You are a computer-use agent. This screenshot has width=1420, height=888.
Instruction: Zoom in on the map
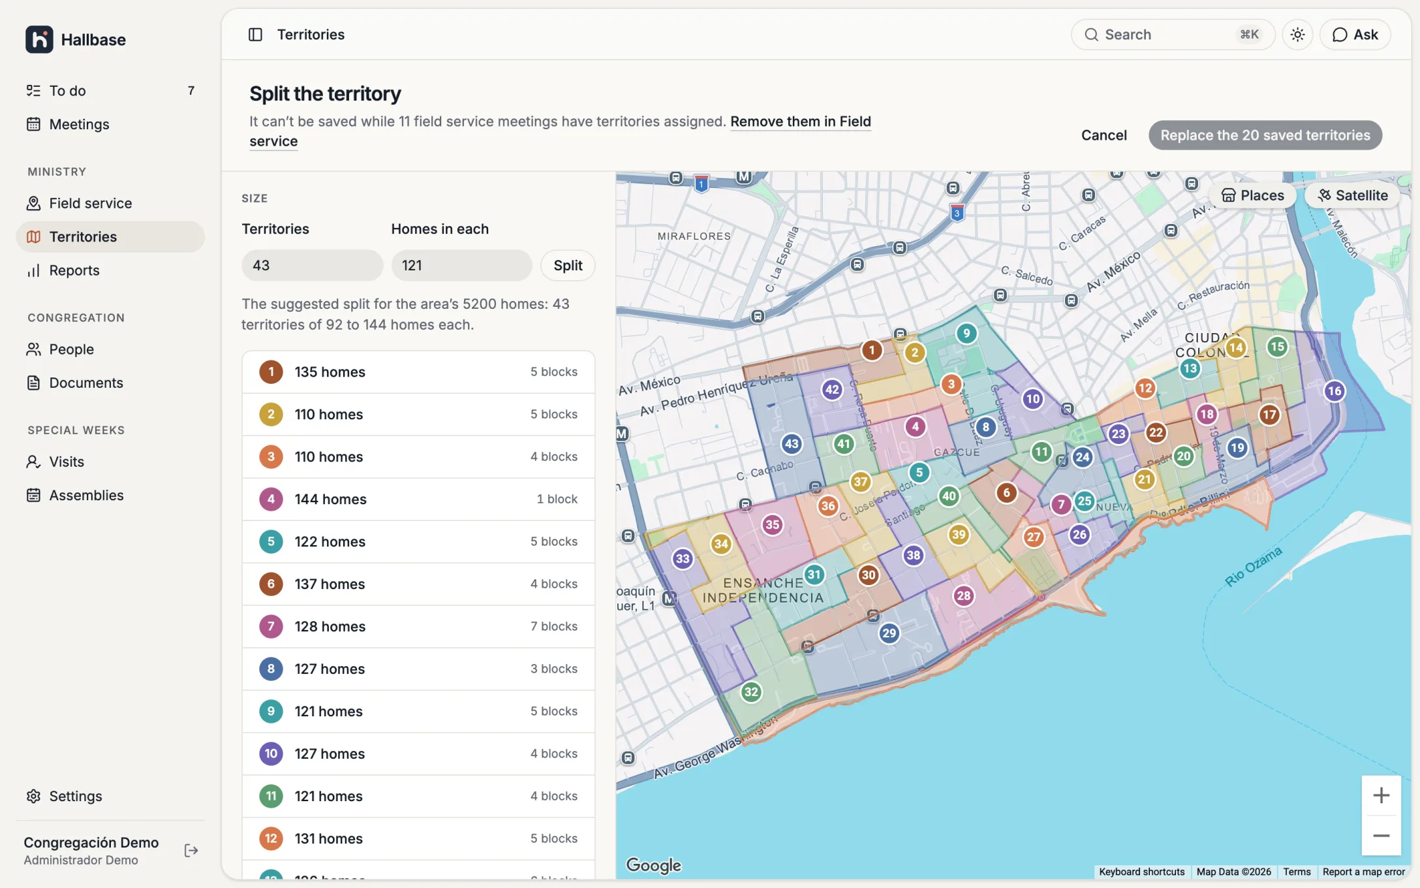1381,795
